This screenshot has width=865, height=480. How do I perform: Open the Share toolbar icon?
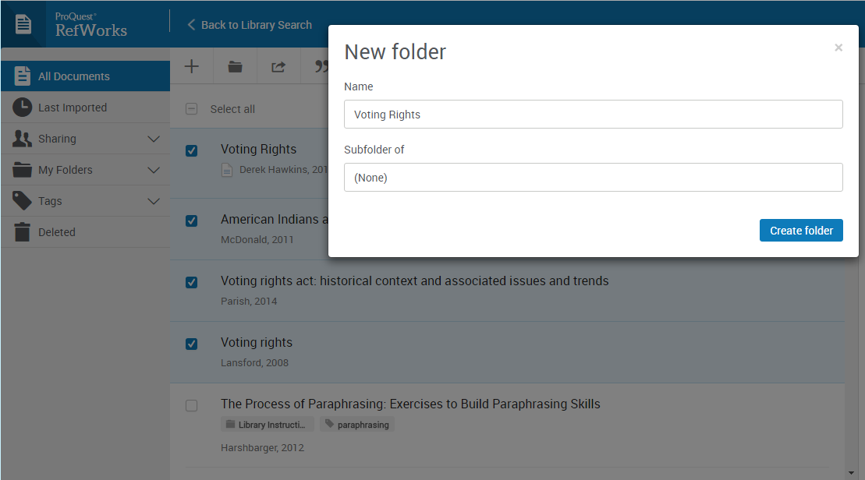(278, 65)
